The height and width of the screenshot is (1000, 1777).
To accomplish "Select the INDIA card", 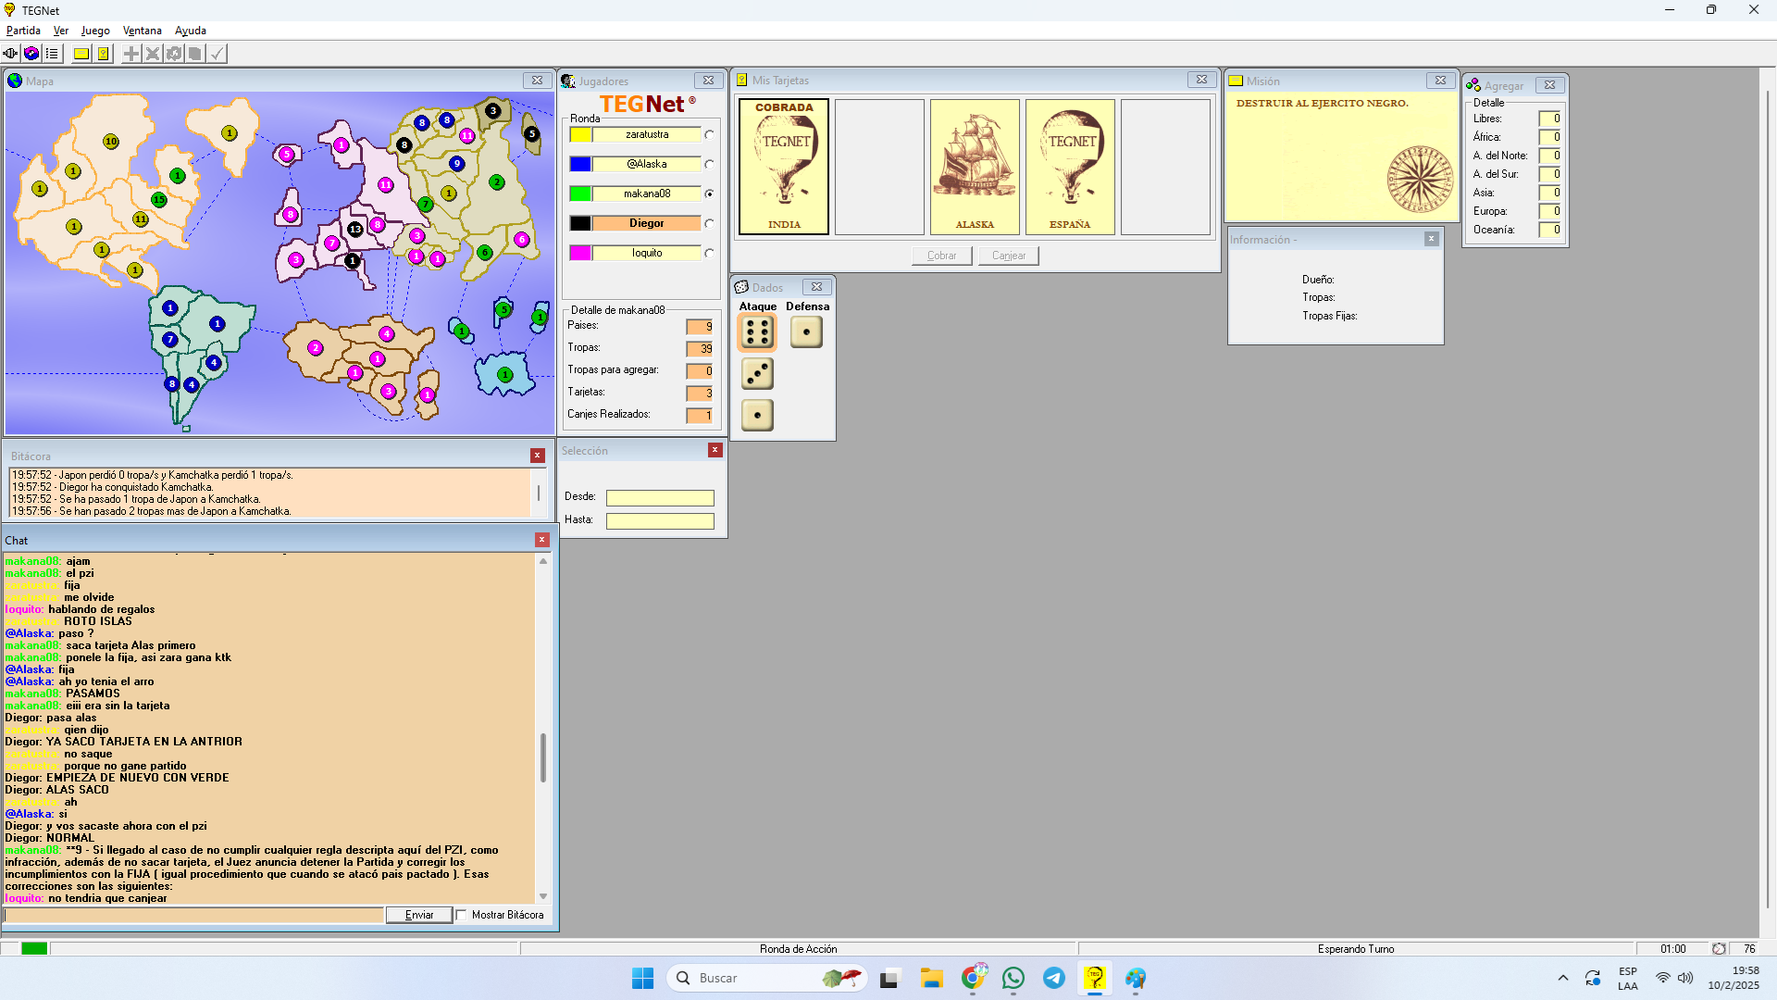I will 784,167.
